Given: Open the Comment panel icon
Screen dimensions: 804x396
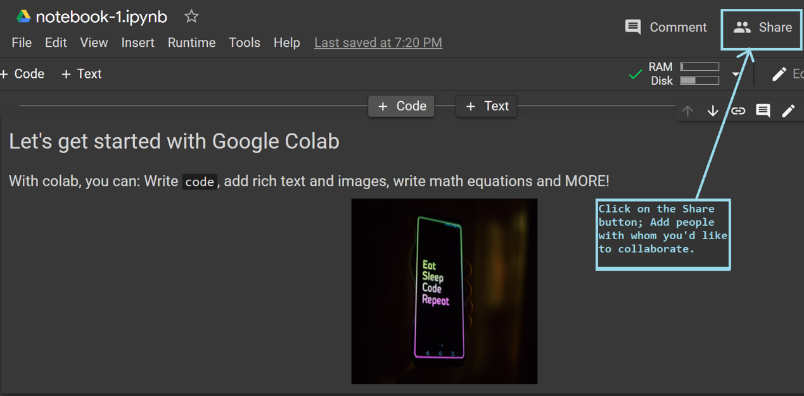Looking at the screenshot, I should click(632, 27).
